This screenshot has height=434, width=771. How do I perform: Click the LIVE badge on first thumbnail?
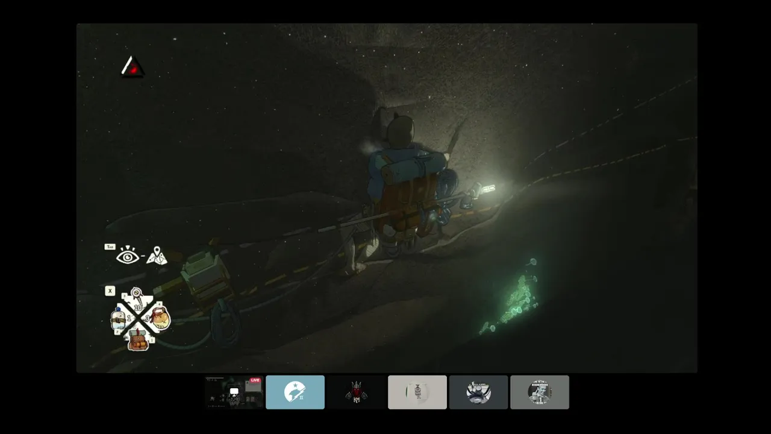[255, 380]
